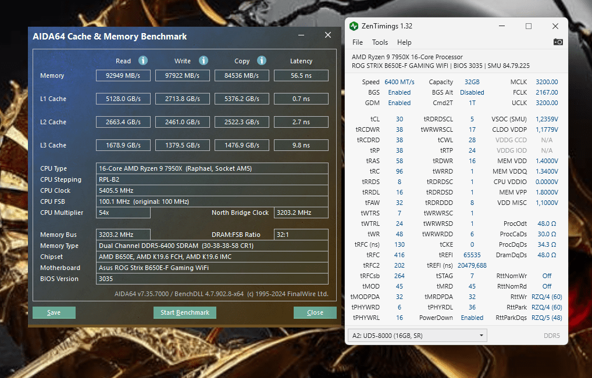Image resolution: width=592 pixels, height=378 pixels.
Task: Click the CPU Clock 5405.5 MHz field
Action: 212,190
